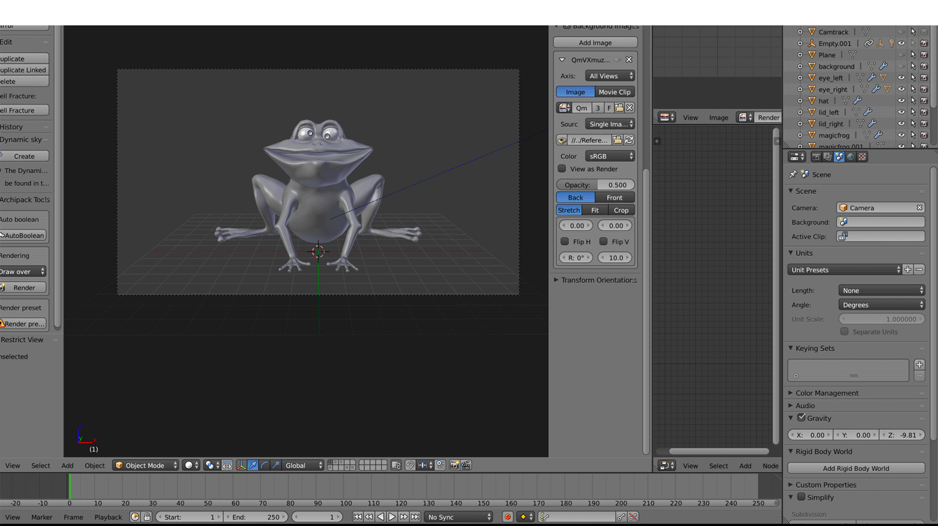Open the Node menu in node editor

click(770, 466)
